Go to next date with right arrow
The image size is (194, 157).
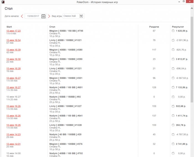pyautogui.click(x=49, y=16)
